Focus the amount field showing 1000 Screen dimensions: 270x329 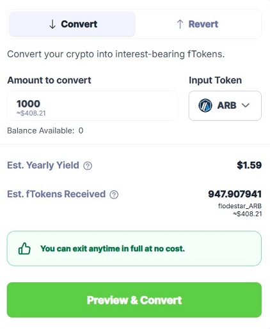[x=92, y=106]
